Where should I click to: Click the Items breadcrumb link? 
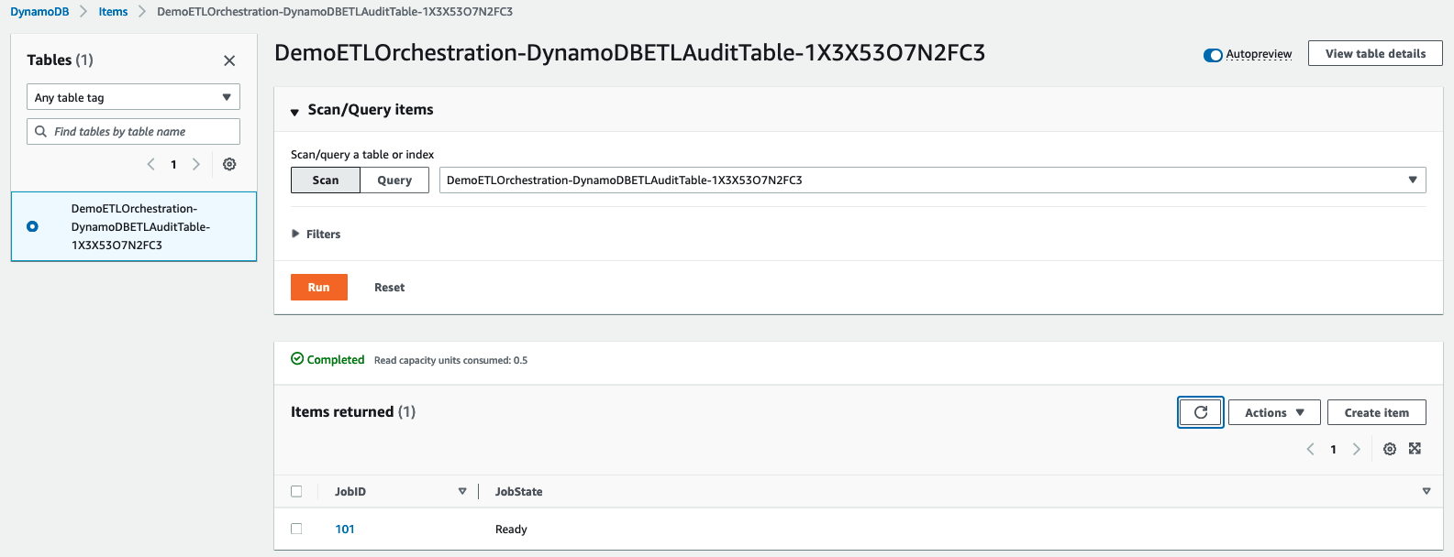pos(113,12)
